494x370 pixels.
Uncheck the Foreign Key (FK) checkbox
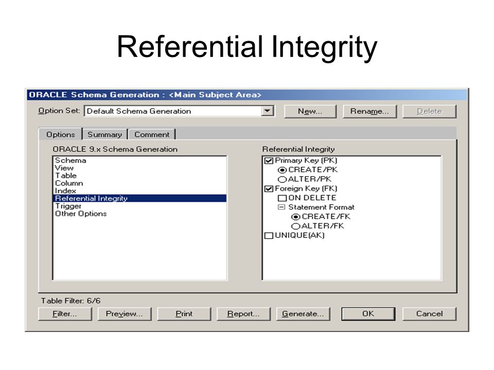[x=269, y=189]
